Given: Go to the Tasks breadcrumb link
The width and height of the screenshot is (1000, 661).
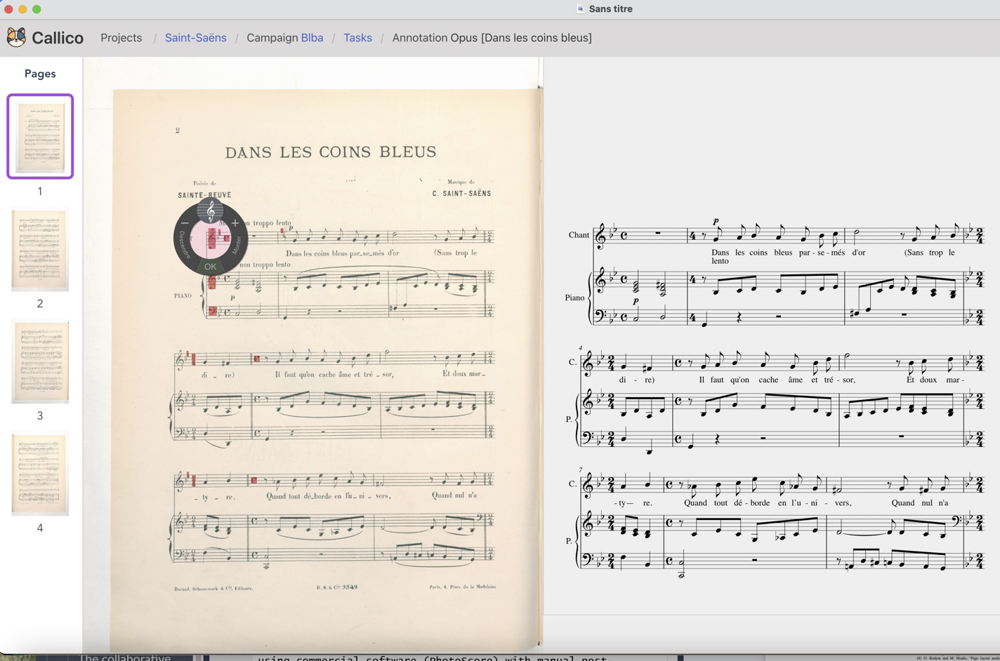Looking at the screenshot, I should click(357, 38).
